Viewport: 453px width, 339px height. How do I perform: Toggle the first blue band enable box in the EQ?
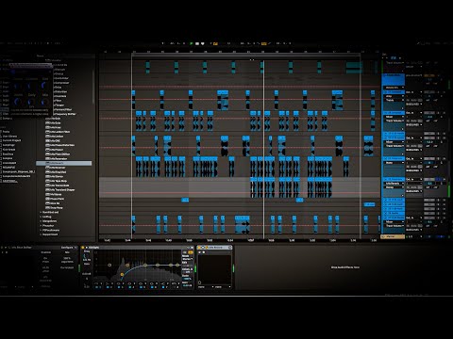coord(96,287)
